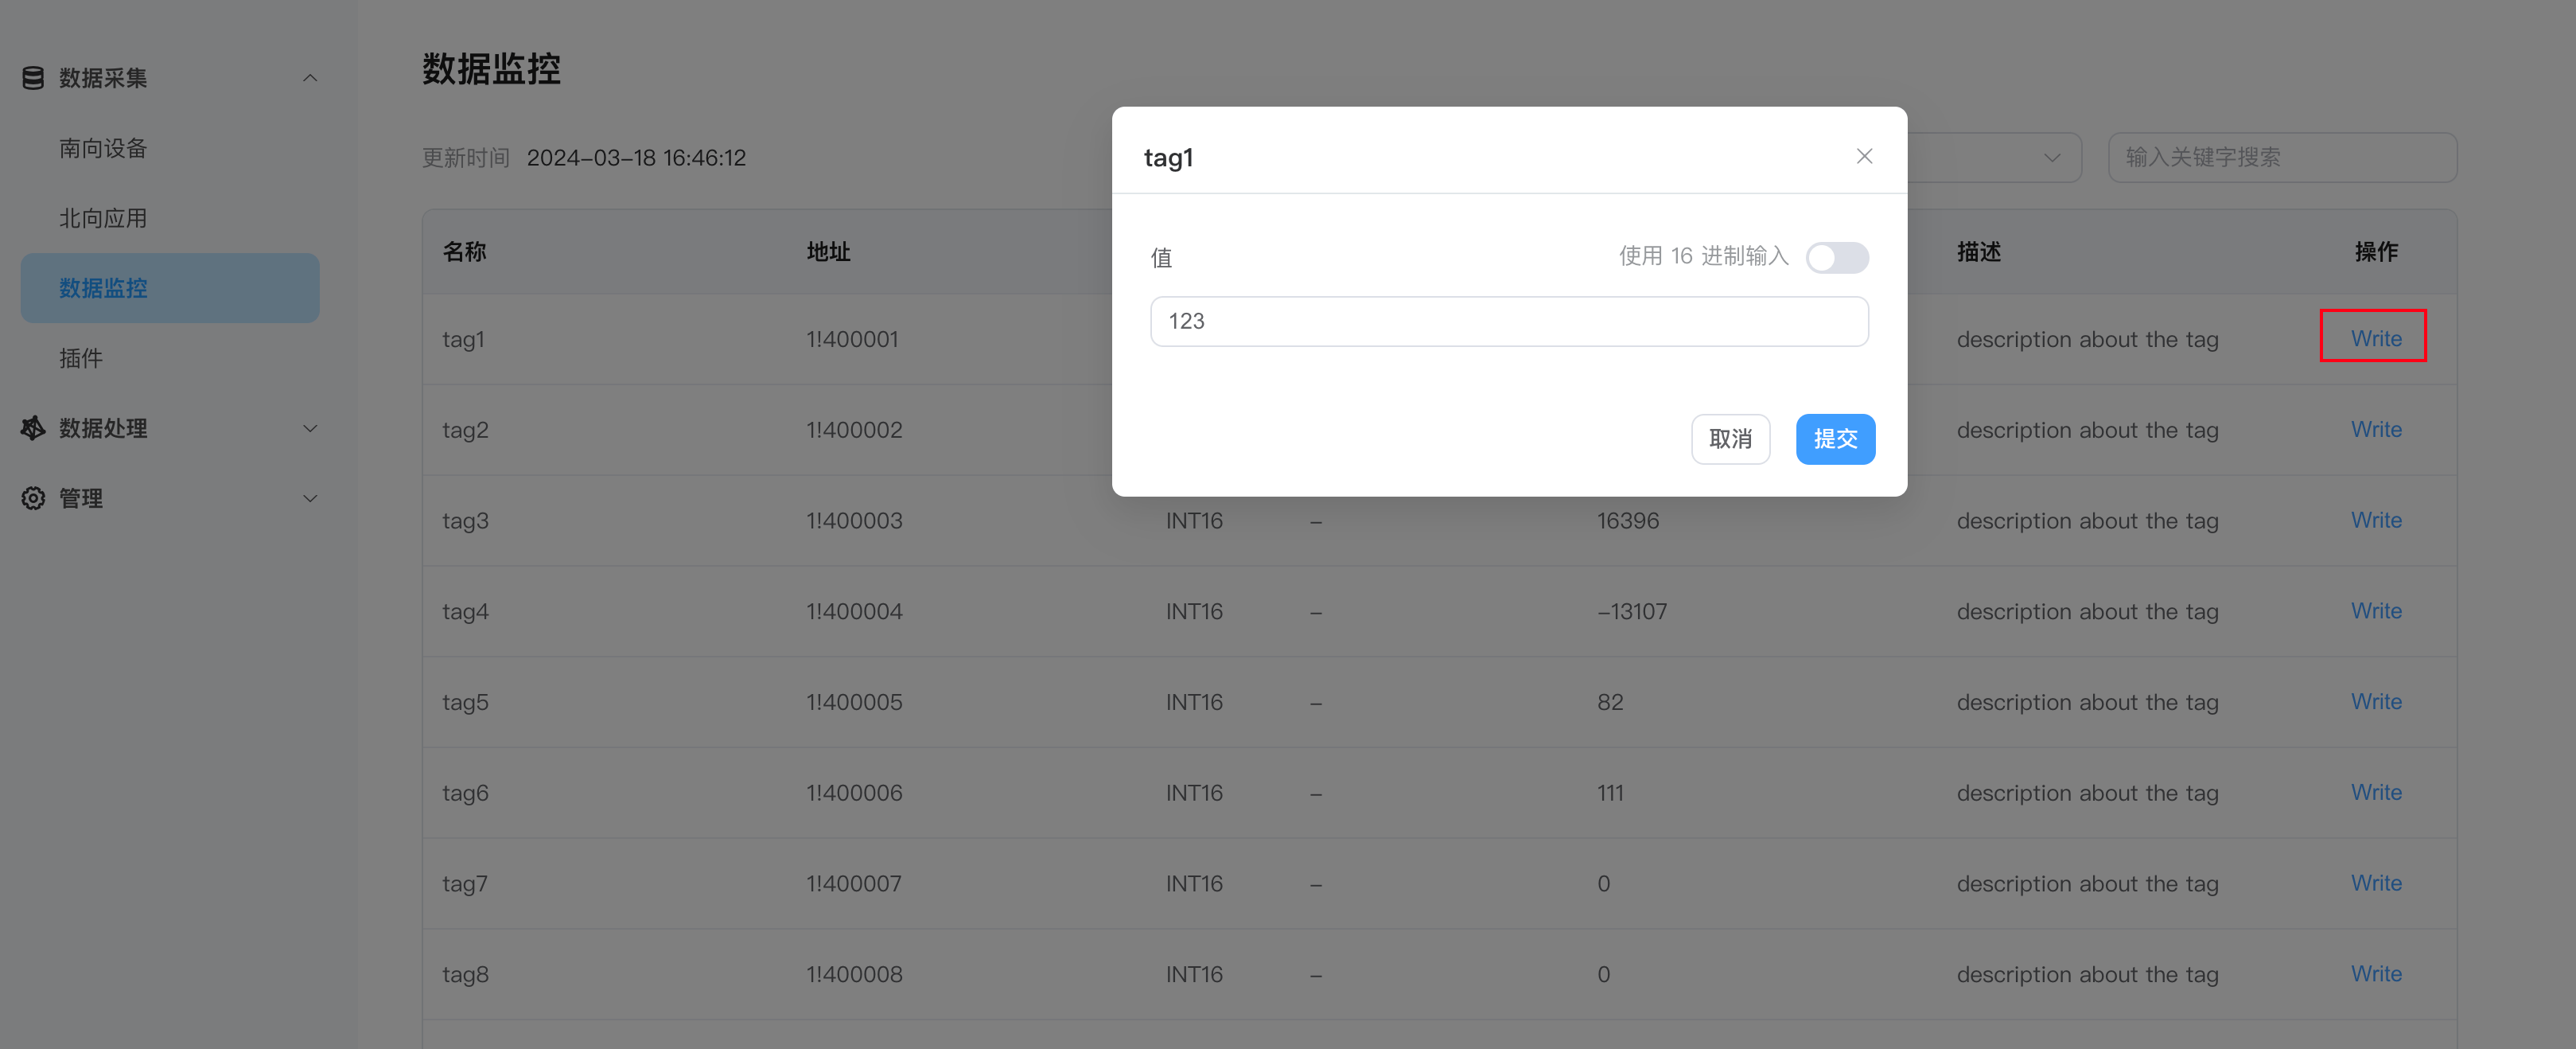Click 取消 cancel button

[1730, 439]
